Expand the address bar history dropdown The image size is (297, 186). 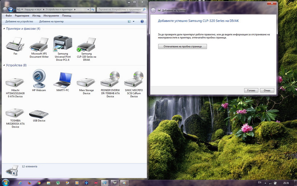[88, 9]
